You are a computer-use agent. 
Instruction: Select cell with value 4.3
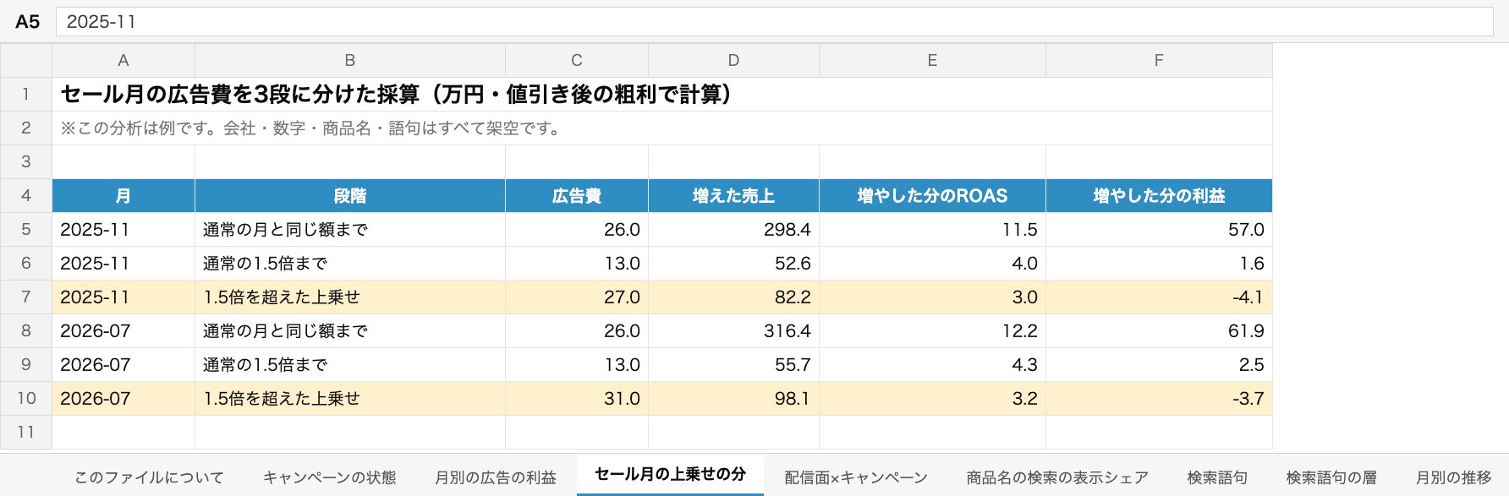(x=932, y=365)
